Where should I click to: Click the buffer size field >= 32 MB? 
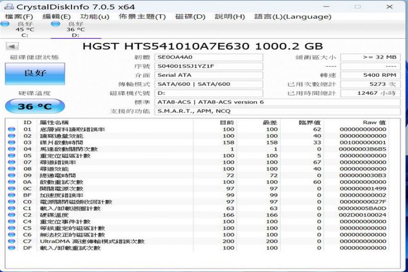click(x=370, y=58)
